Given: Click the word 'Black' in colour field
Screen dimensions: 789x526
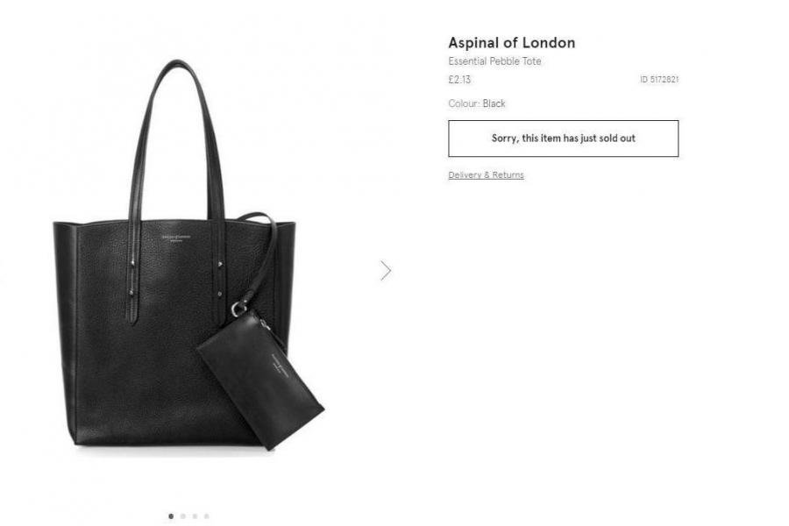Looking at the screenshot, I should (x=494, y=103).
